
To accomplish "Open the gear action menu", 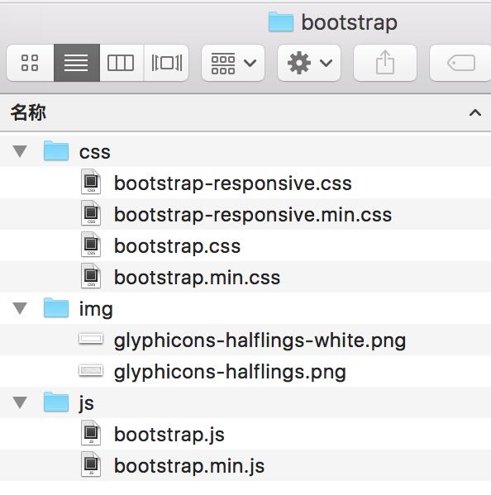I will click(309, 63).
